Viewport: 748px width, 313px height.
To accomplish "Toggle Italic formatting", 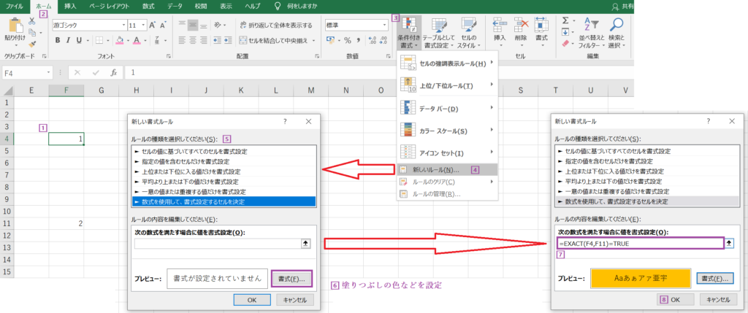I will point(69,40).
